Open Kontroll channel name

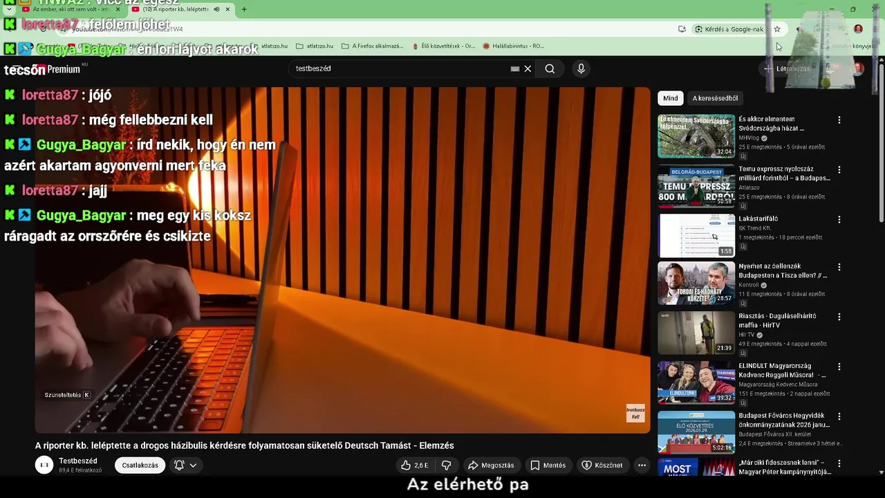[x=749, y=285]
